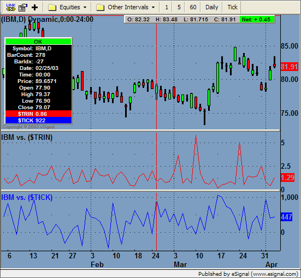This screenshot has height=278, width=301.
Task: Click the L: 81.715 low value
Action: (196, 20)
